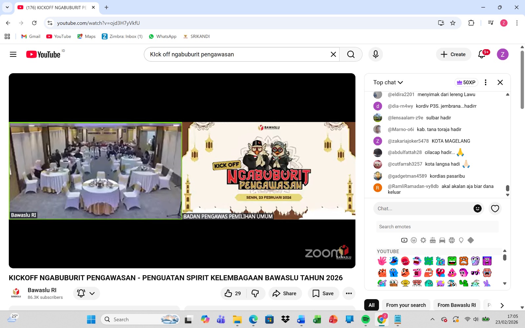
Task: Select From your search chip
Action: [406, 305]
